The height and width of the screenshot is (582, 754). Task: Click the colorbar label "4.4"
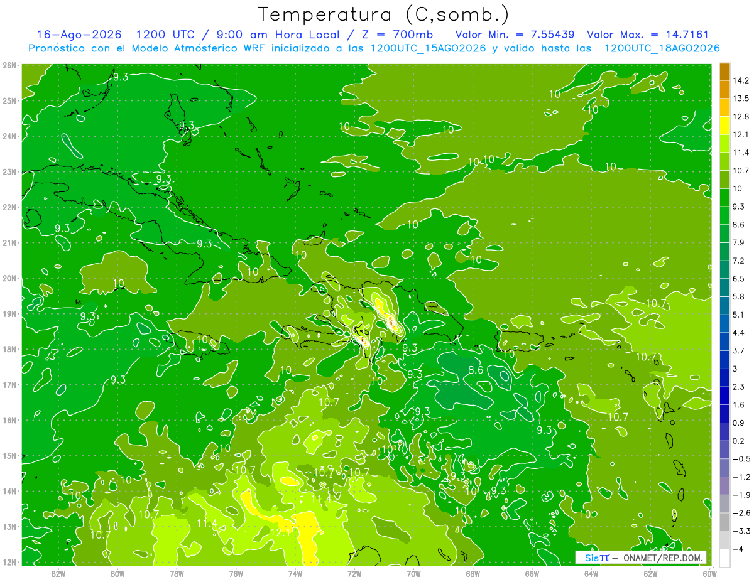tap(739, 332)
